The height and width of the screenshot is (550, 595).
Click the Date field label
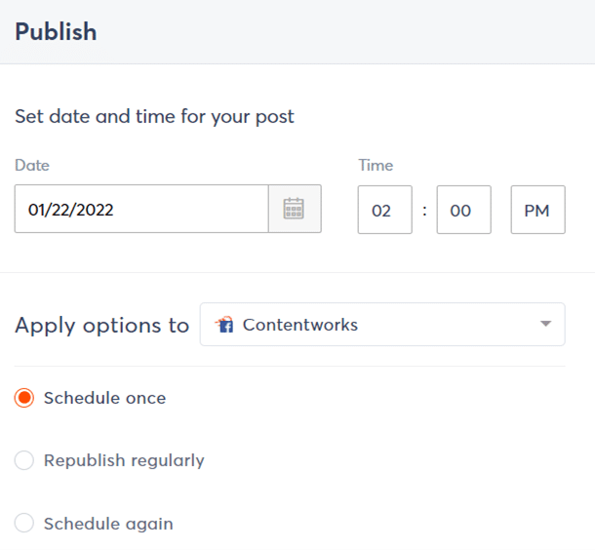point(32,166)
